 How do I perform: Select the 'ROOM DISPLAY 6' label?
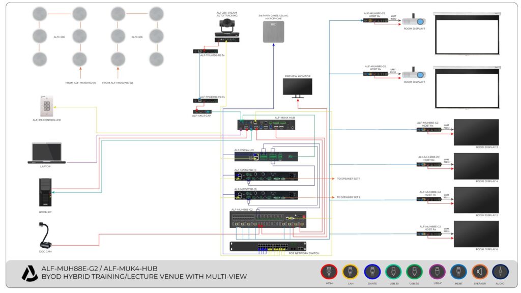pyautogui.click(x=487, y=249)
